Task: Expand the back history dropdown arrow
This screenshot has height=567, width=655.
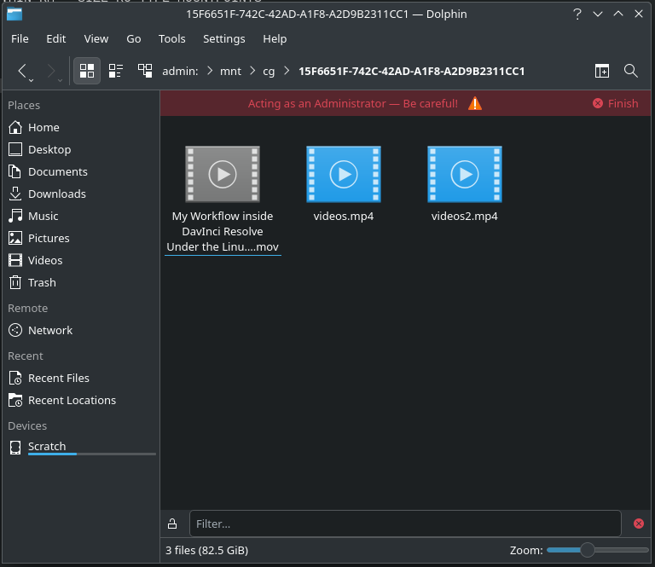Action: [x=32, y=79]
